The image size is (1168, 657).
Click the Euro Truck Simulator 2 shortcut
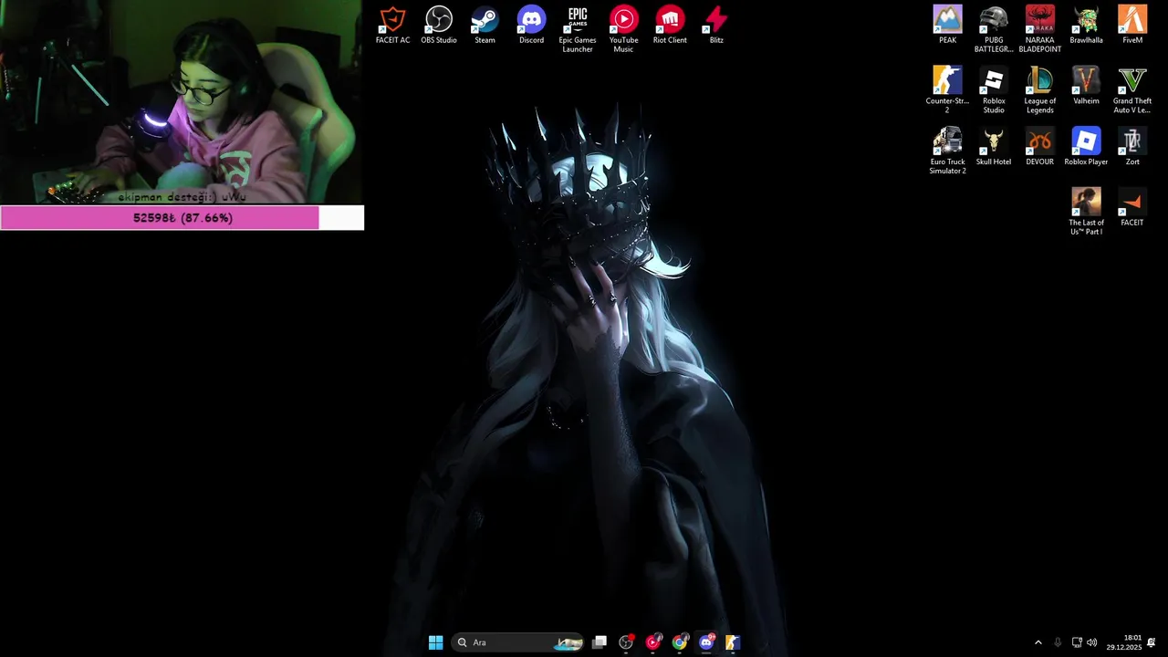point(947,151)
